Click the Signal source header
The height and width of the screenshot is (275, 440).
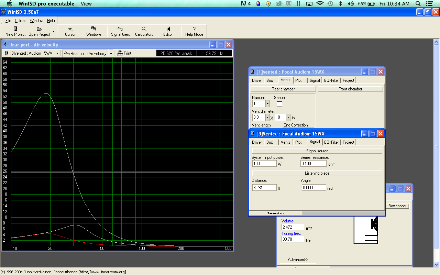[x=317, y=151]
